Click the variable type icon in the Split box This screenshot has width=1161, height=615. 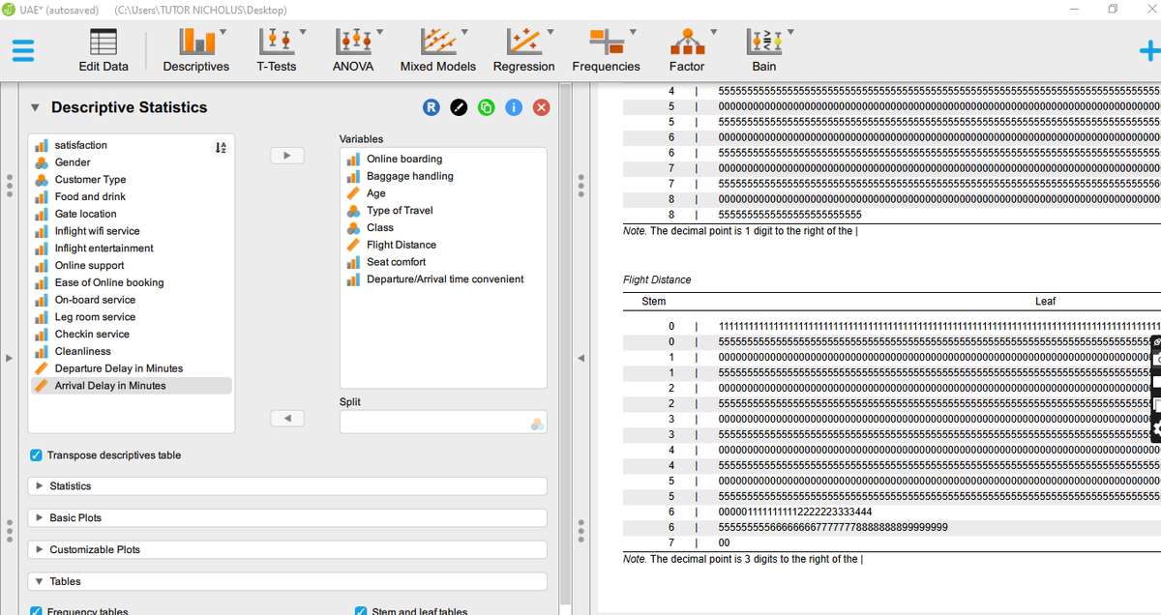coord(536,424)
